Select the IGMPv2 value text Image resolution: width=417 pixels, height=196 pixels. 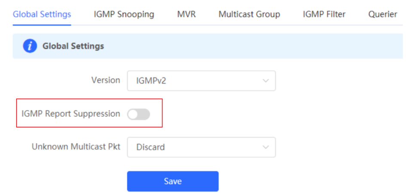click(151, 81)
